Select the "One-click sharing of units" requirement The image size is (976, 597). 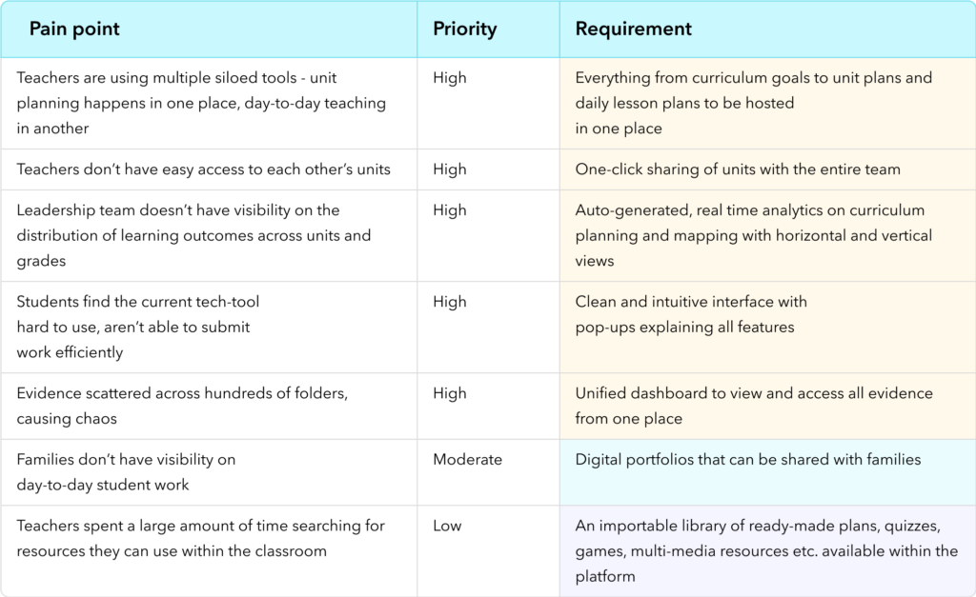tap(738, 169)
